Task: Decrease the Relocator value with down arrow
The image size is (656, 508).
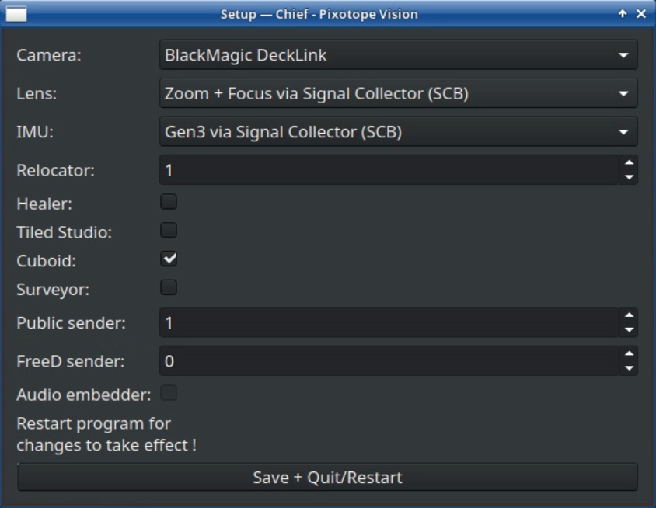Action: pyautogui.click(x=629, y=177)
